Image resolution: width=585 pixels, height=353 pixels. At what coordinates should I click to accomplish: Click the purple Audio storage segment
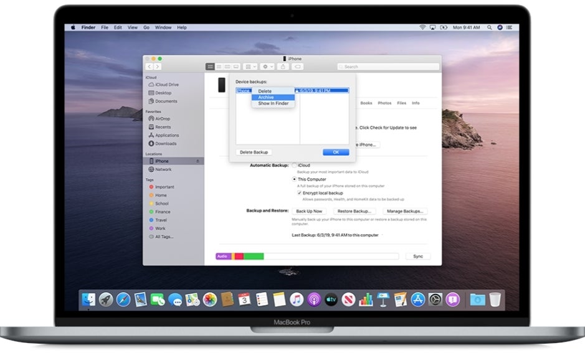(x=224, y=257)
